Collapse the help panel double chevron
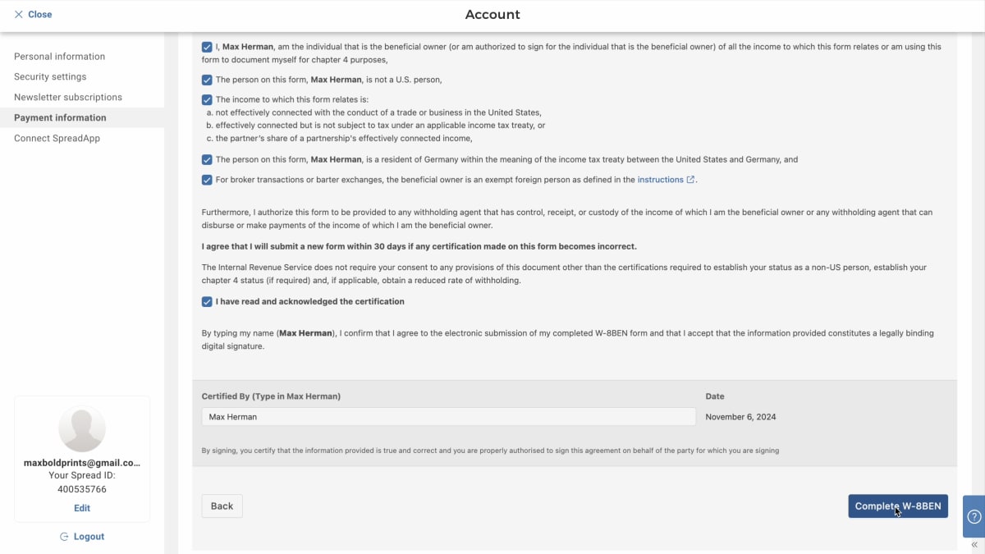The height and width of the screenshot is (554, 985). point(974,545)
